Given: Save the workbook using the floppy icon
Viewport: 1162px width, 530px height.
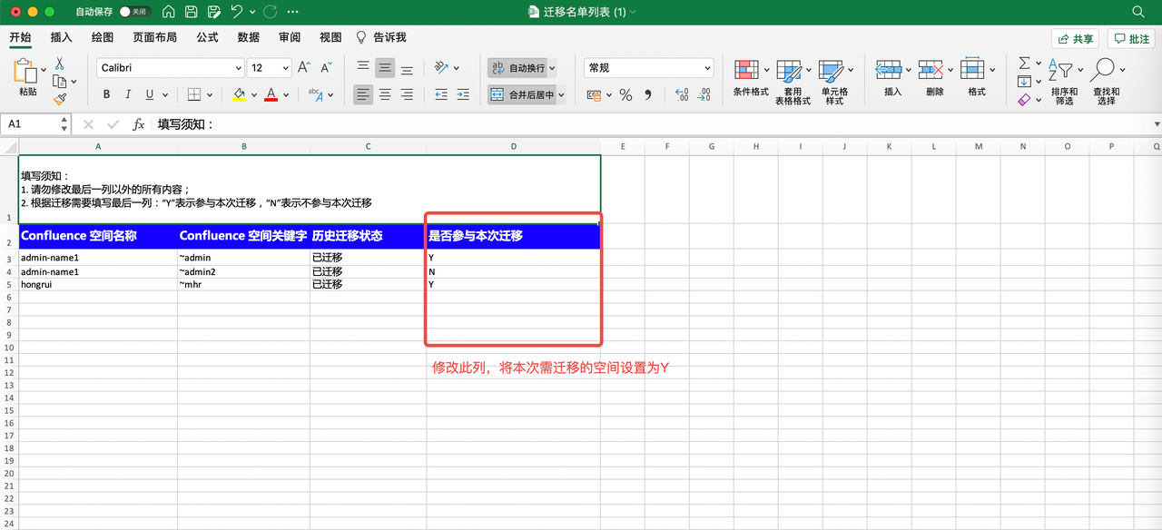Looking at the screenshot, I should point(192,12).
